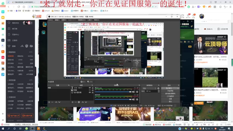The image size is (233, 131).
Task: Remove the selected OBS scene
Action: click(52, 102)
